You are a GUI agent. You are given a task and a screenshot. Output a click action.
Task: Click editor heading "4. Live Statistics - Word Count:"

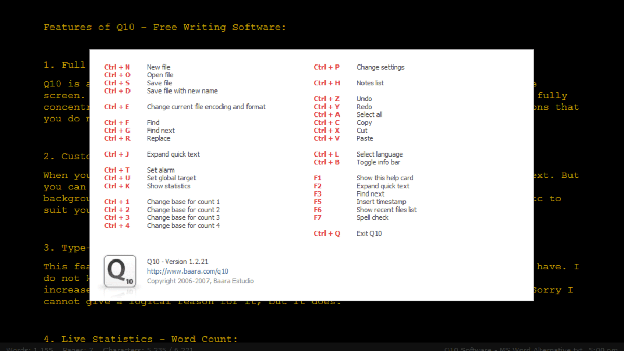[x=140, y=339]
